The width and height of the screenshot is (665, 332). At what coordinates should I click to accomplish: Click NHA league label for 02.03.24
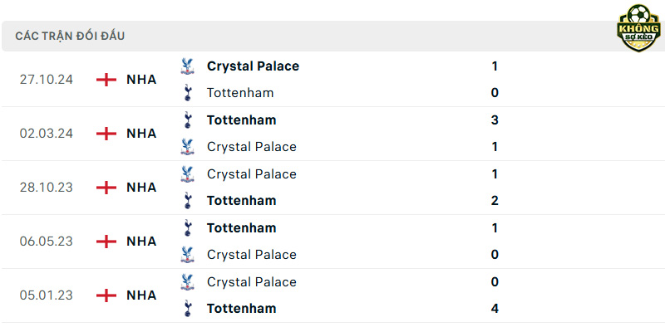pos(141,134)
